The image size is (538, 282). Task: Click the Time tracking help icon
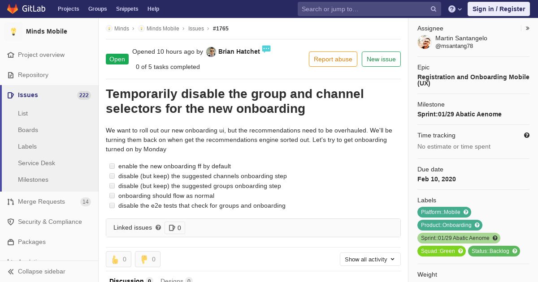point(527,135)
